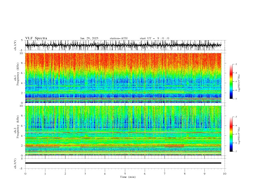Click the time axis tick label "2"
The width and height of the screenshot is (253, 195).
pos(65,174)
